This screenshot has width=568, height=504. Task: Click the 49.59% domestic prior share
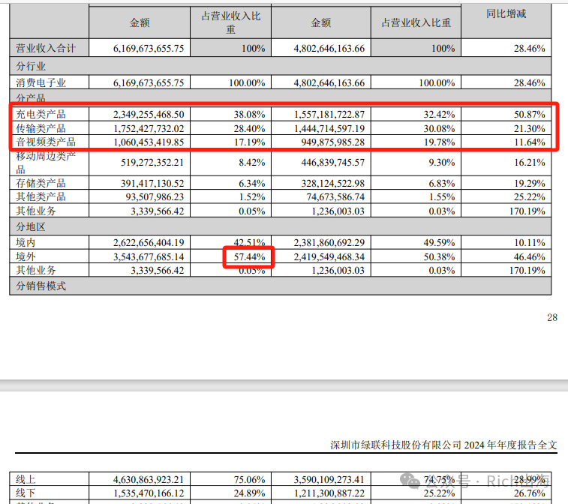point(440,243)
